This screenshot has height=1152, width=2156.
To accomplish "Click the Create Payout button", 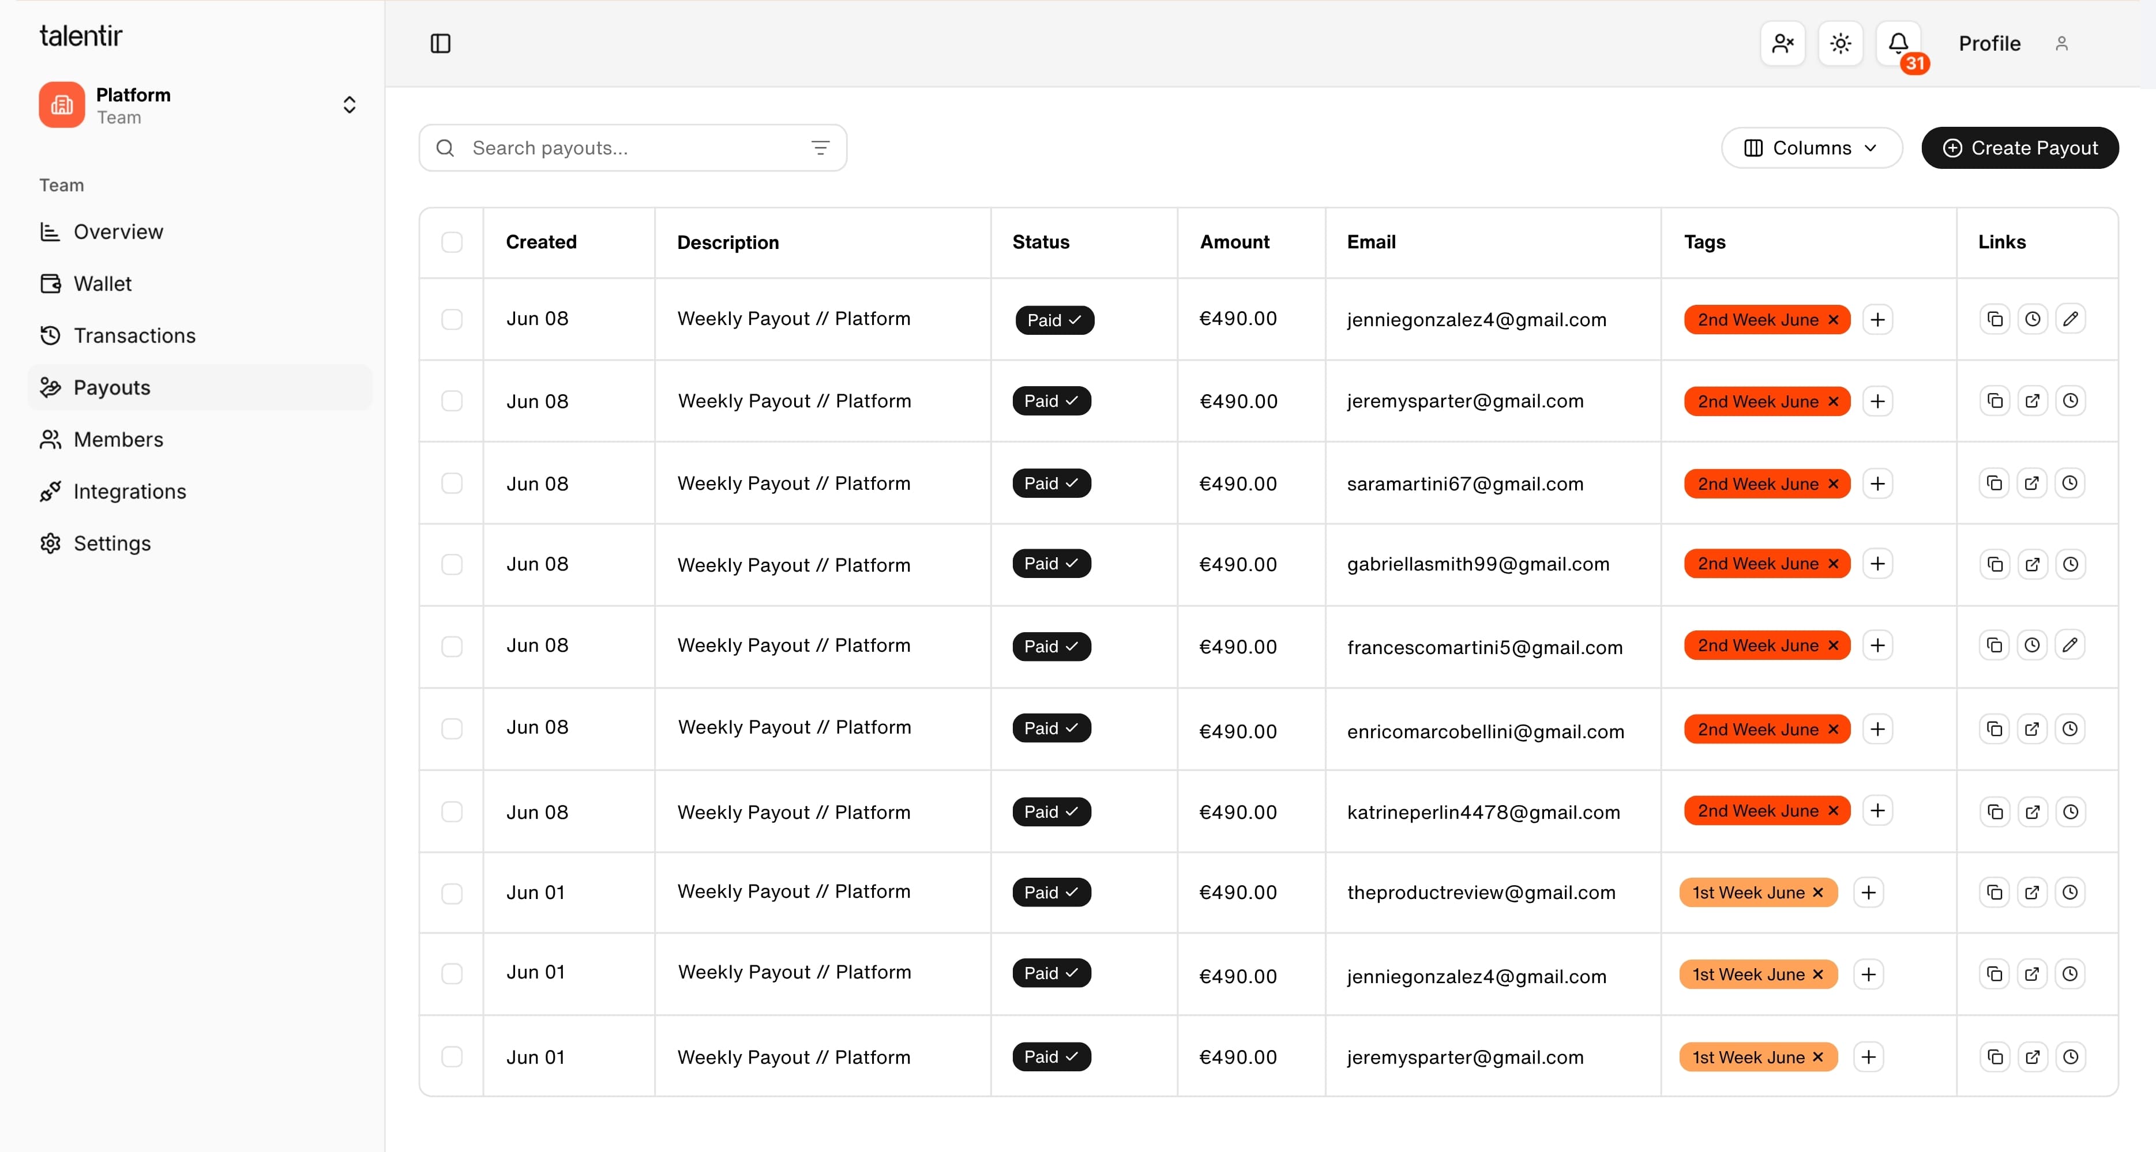I will click(2019, 148).
